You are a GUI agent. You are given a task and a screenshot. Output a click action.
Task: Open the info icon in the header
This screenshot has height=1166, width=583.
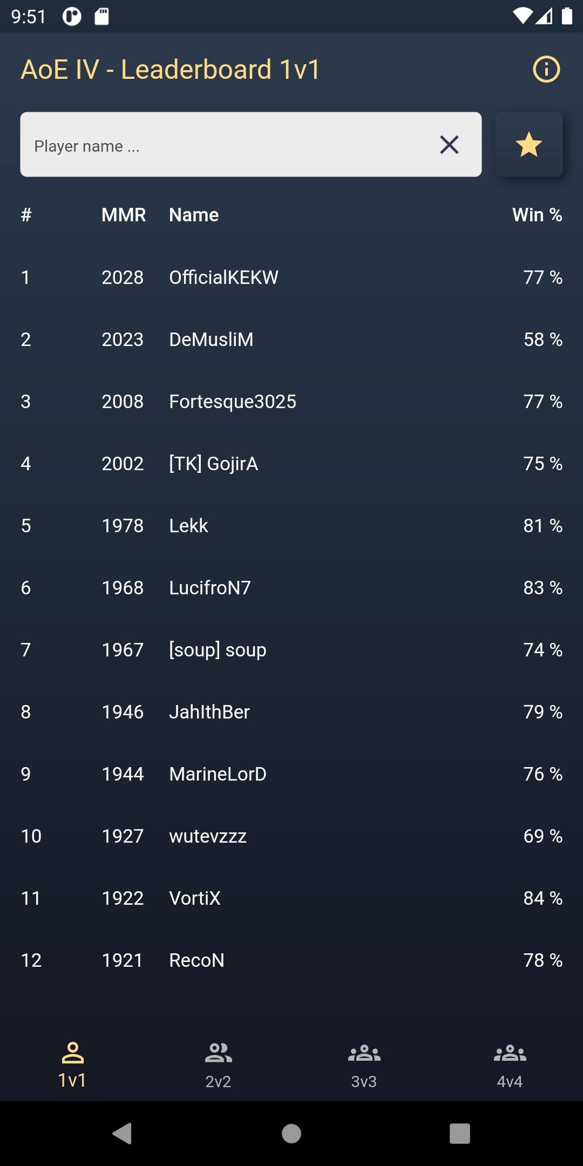click(x=546, y=70)
